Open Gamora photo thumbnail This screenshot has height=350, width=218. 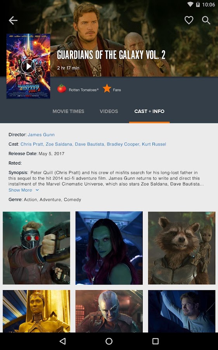(109, 248)
